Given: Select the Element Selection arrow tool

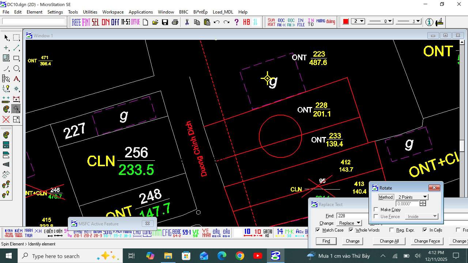Looking at the screenshot, I should (5, 37).
